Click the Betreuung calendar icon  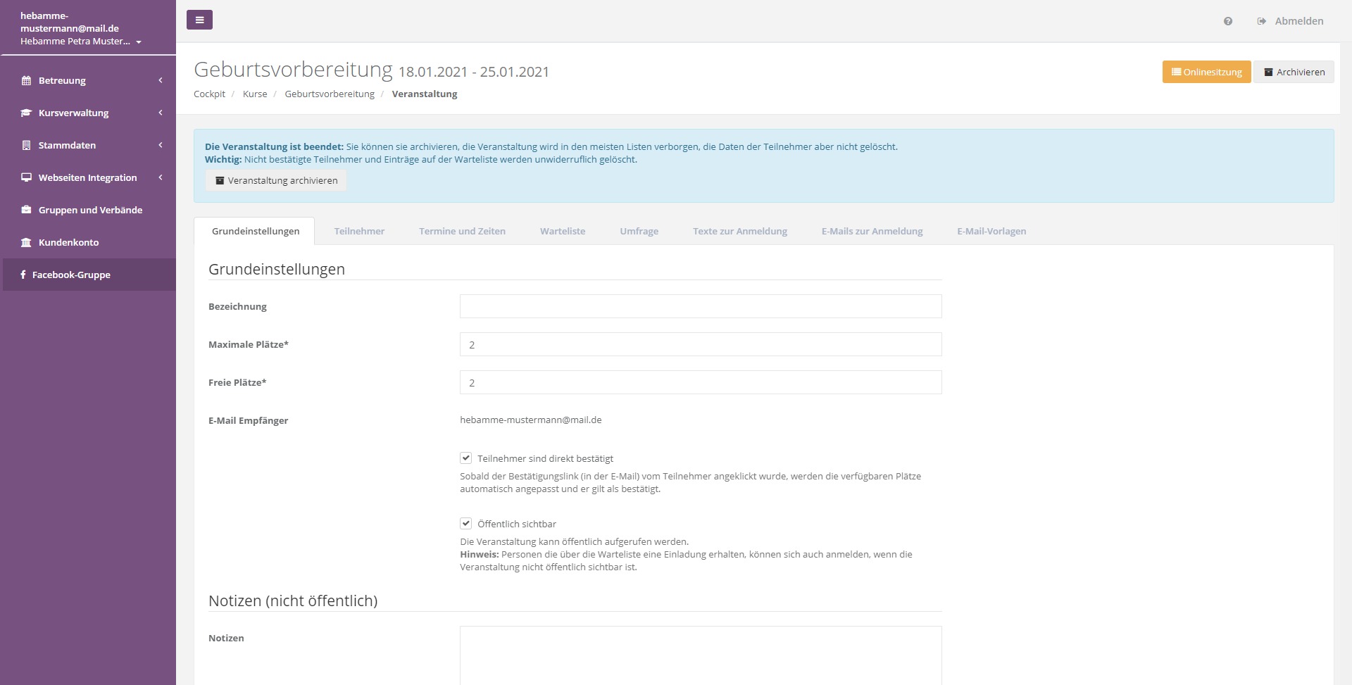pyautogui.click(x=26, y=80)
